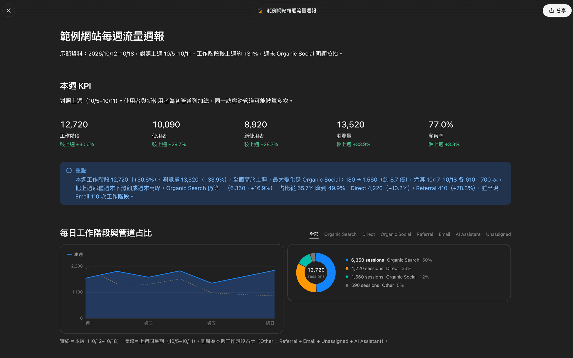Screen dimensions: 573x358
Task: Click the 10,090 使用者 KPI value
Action: pos(166,124)
